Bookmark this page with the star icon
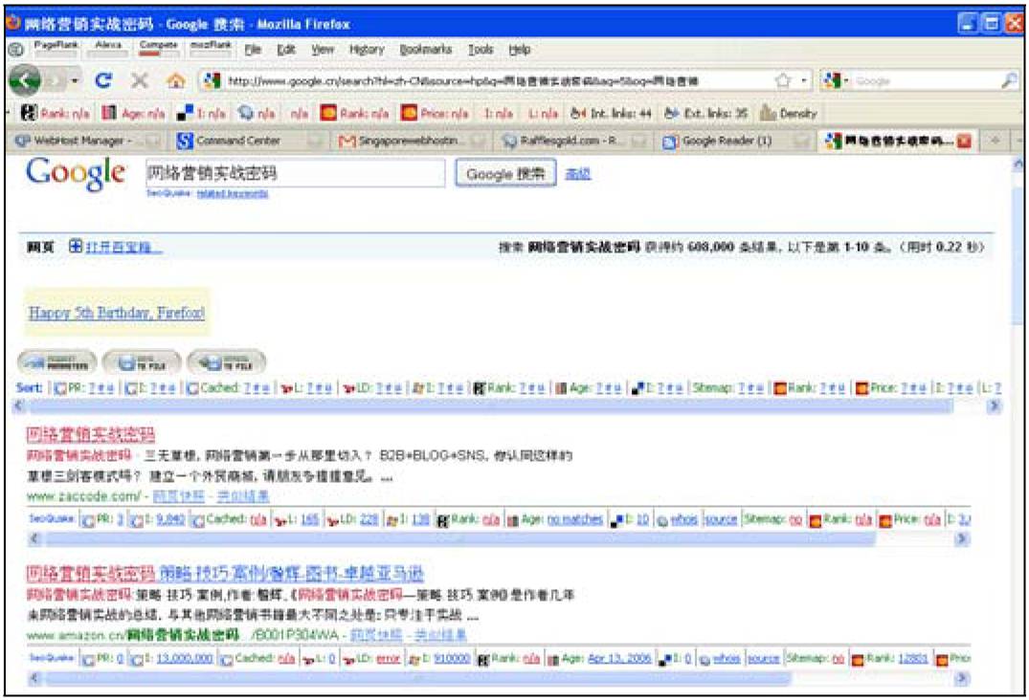This screenshot has height=700, width=1029. [x=783, y=80]
